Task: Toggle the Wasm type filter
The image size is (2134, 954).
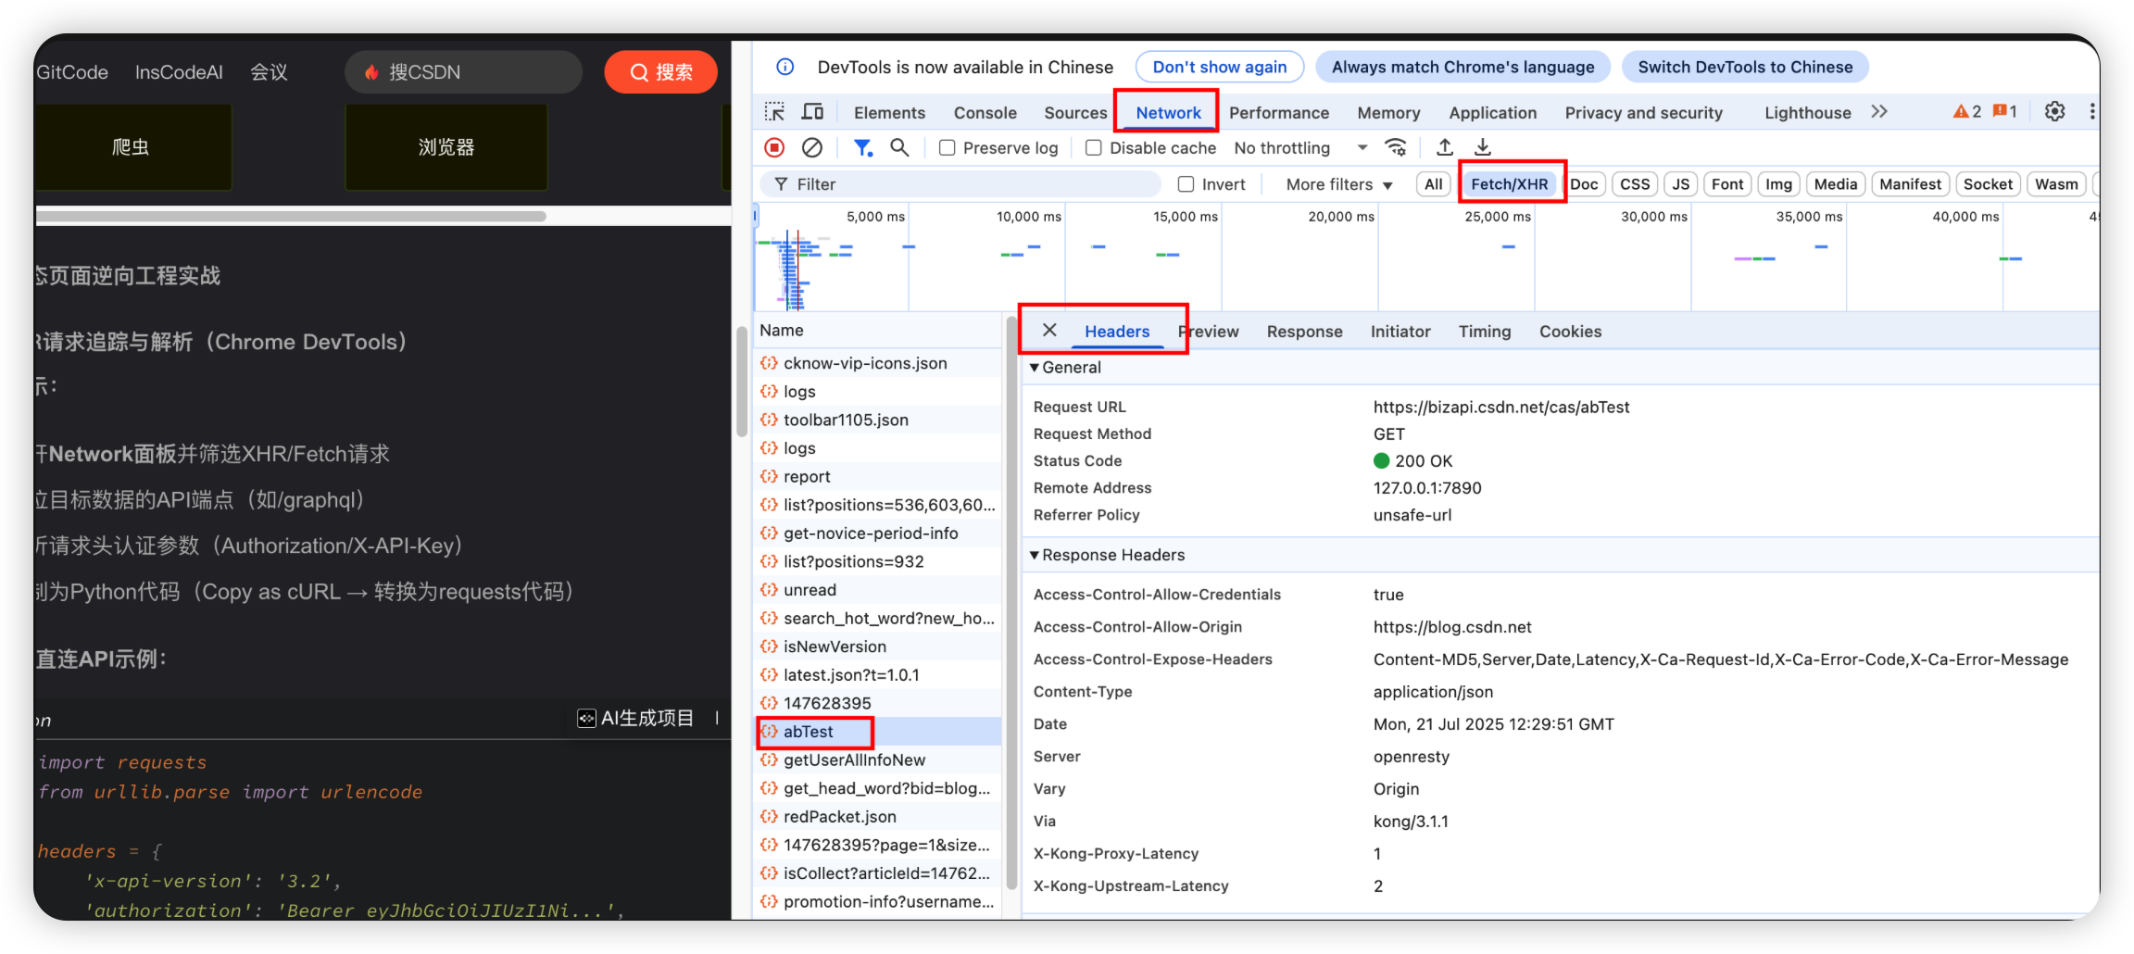Action: [x=2056, y=184]
